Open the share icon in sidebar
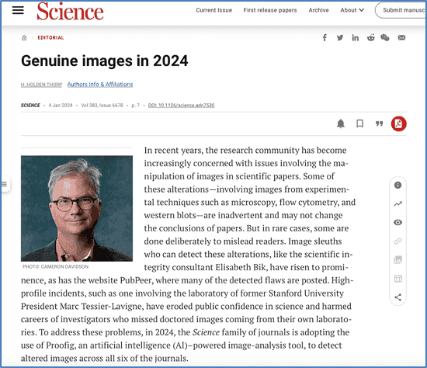Image resolution: width=427 pixels, height=368 pixels. 397,297
